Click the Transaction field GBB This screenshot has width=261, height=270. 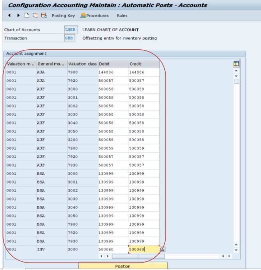tap(69, 38)
